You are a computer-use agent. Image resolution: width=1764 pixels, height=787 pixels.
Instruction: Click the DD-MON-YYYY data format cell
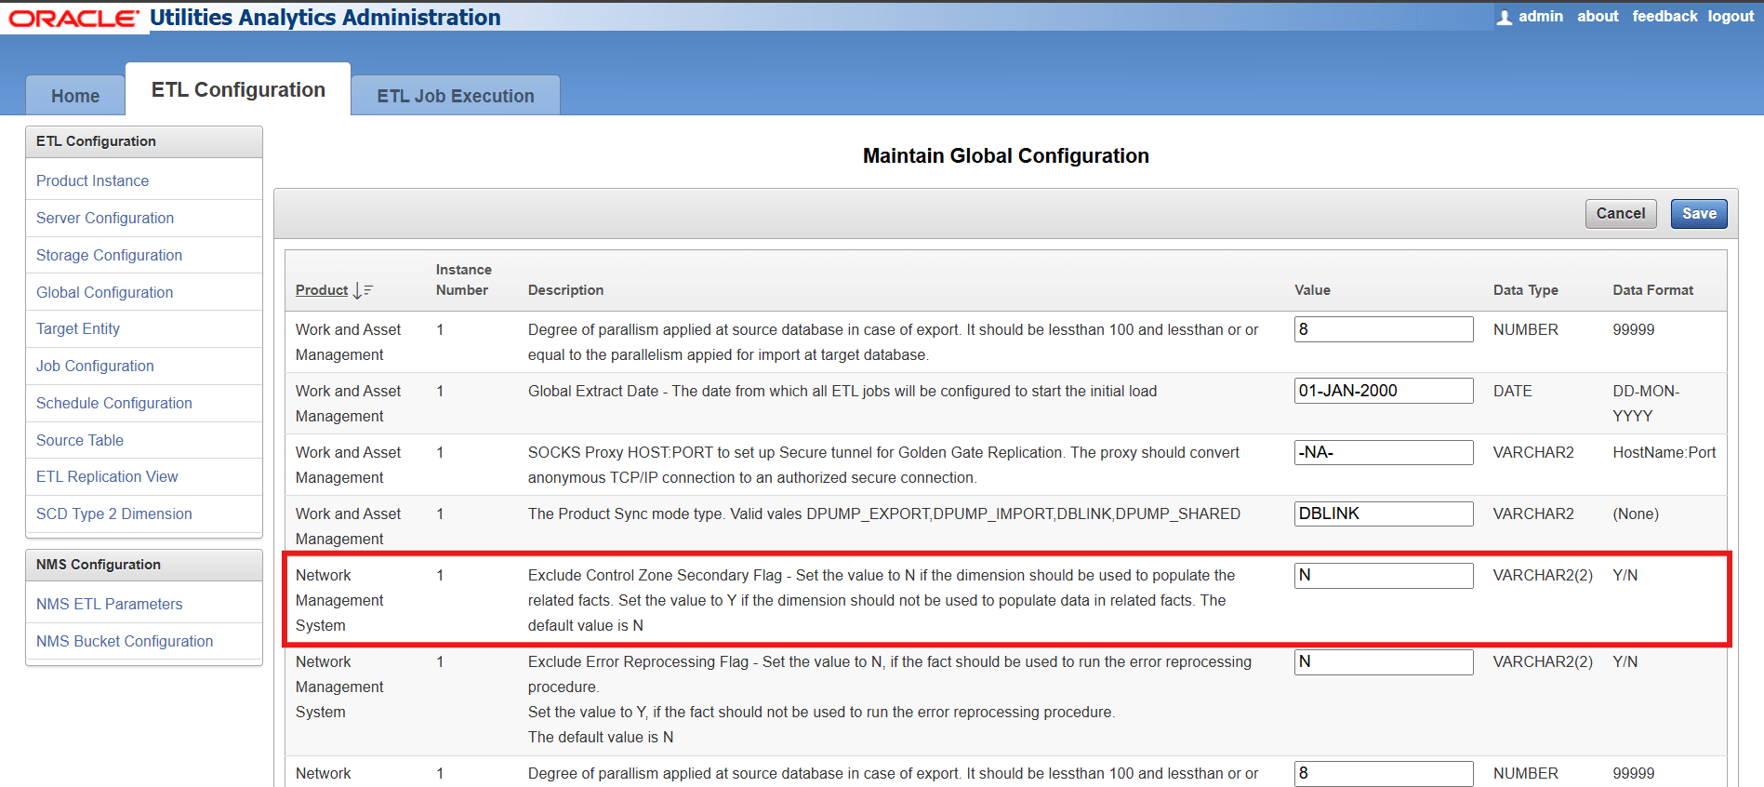(x=1646, y=403)
